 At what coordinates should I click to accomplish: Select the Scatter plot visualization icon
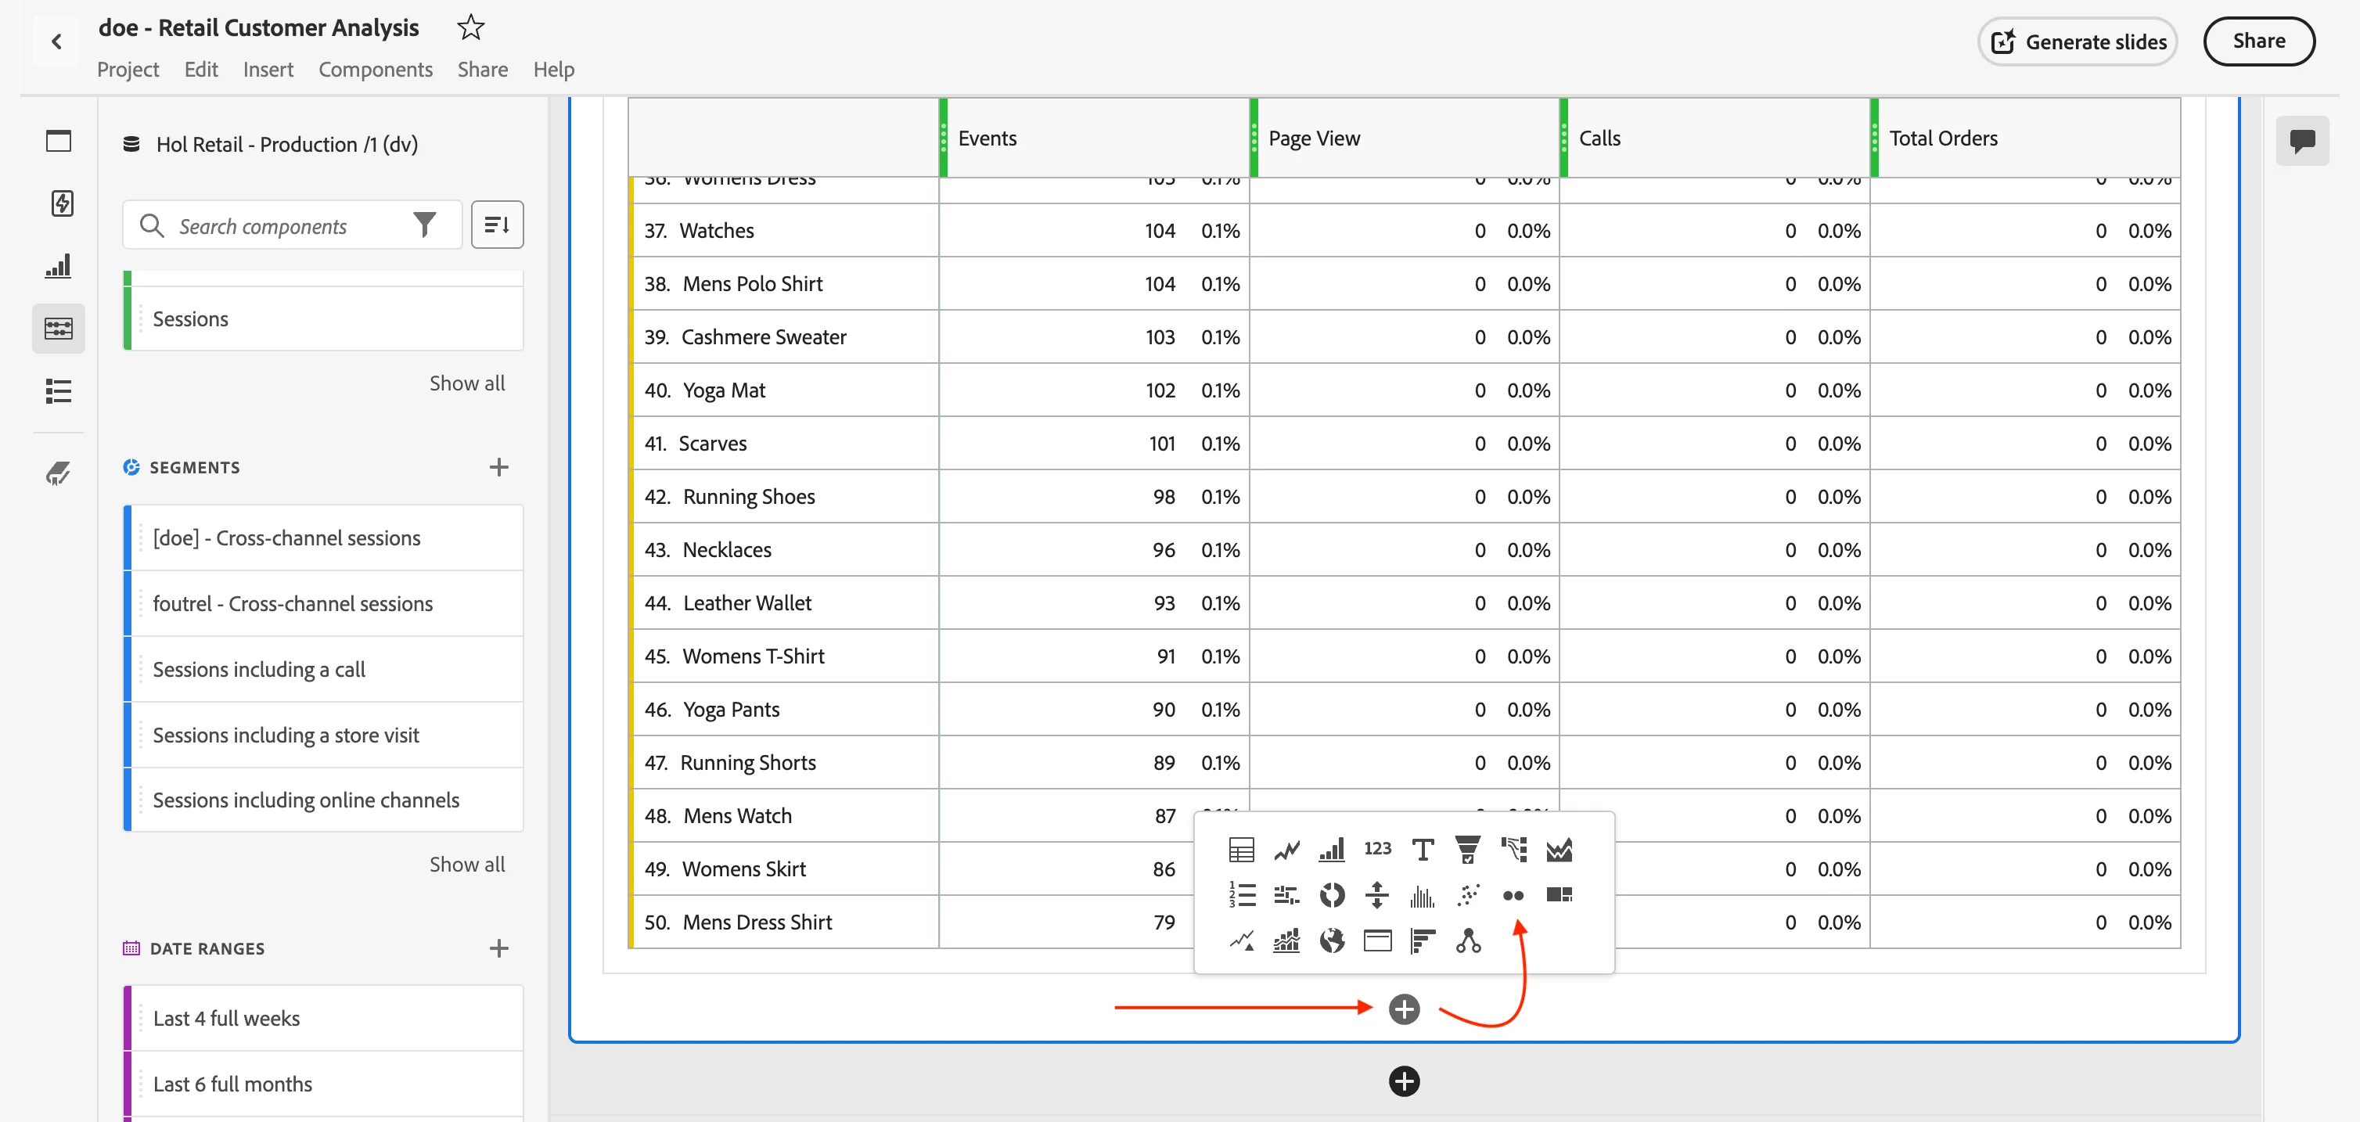[1468, 895]
